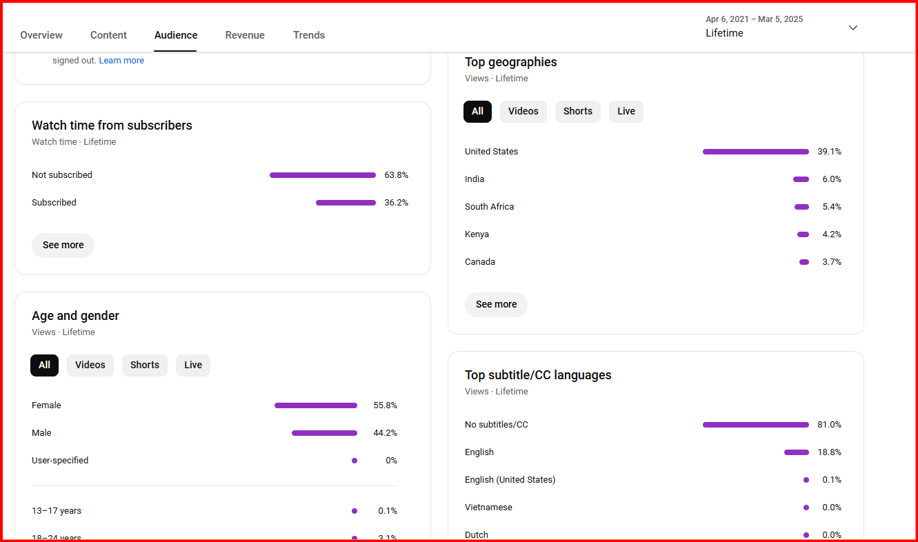See more under Top geographies

[x=496, y=305]
